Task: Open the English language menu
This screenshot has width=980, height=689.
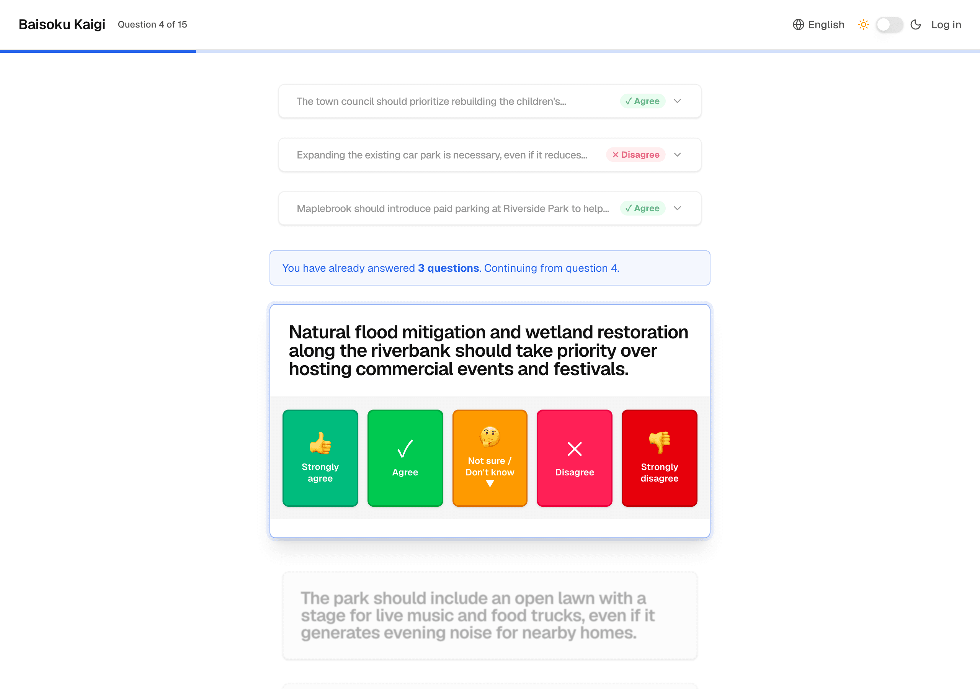Action: click(818, 25)
